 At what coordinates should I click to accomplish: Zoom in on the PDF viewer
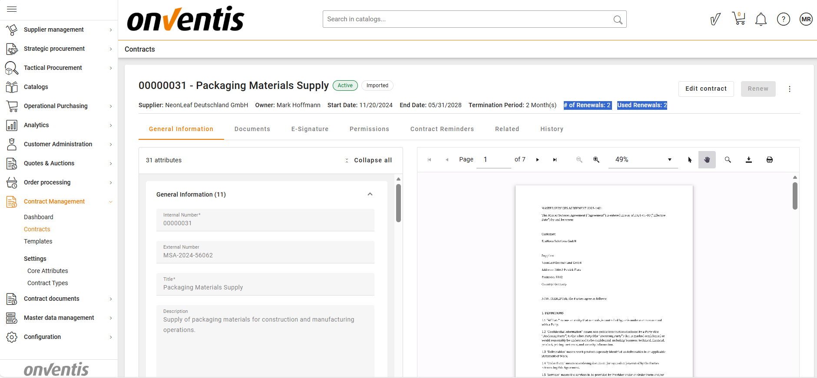coord(596,160)
